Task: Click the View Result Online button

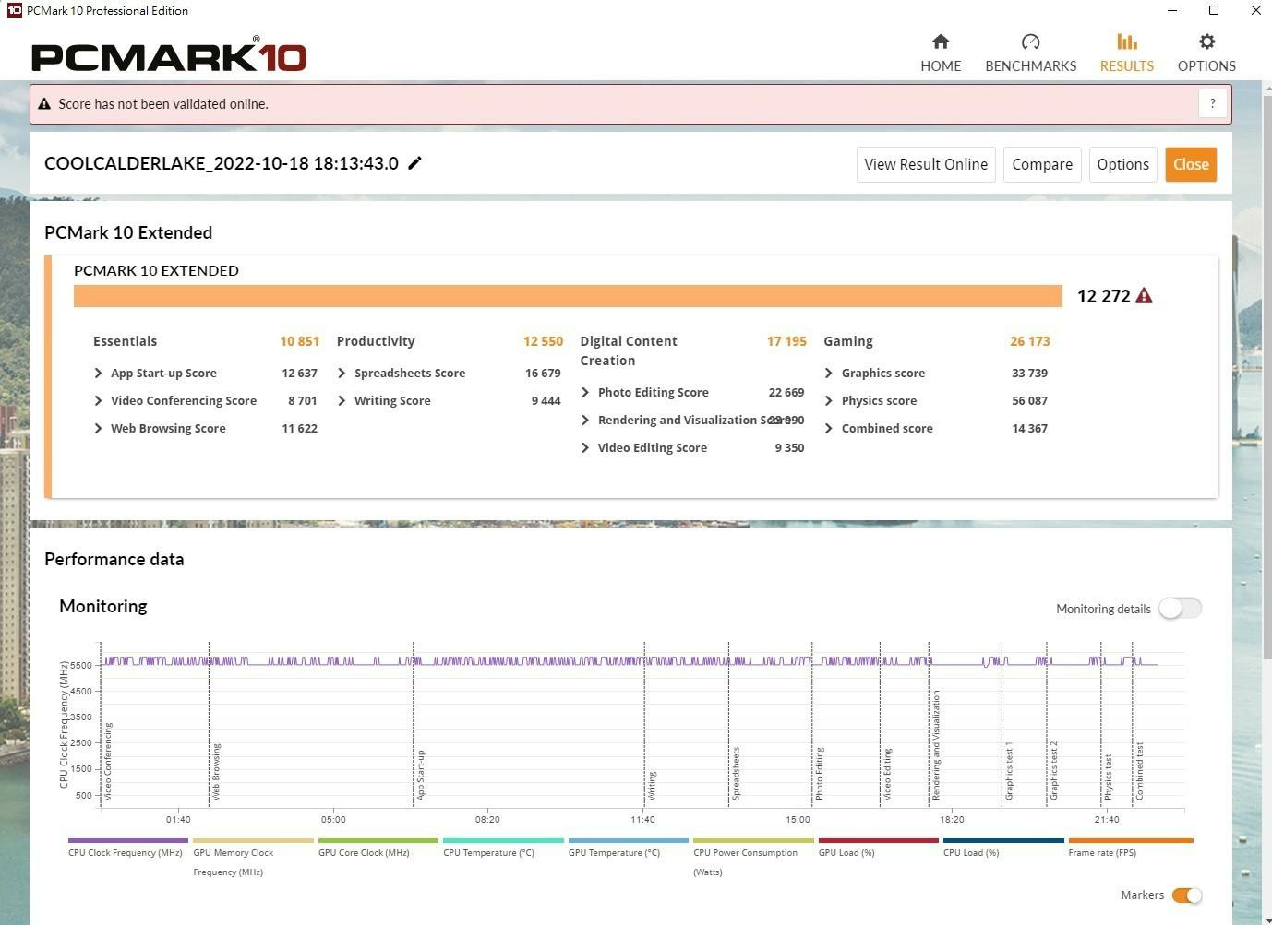Action: (x=925, y=164)
